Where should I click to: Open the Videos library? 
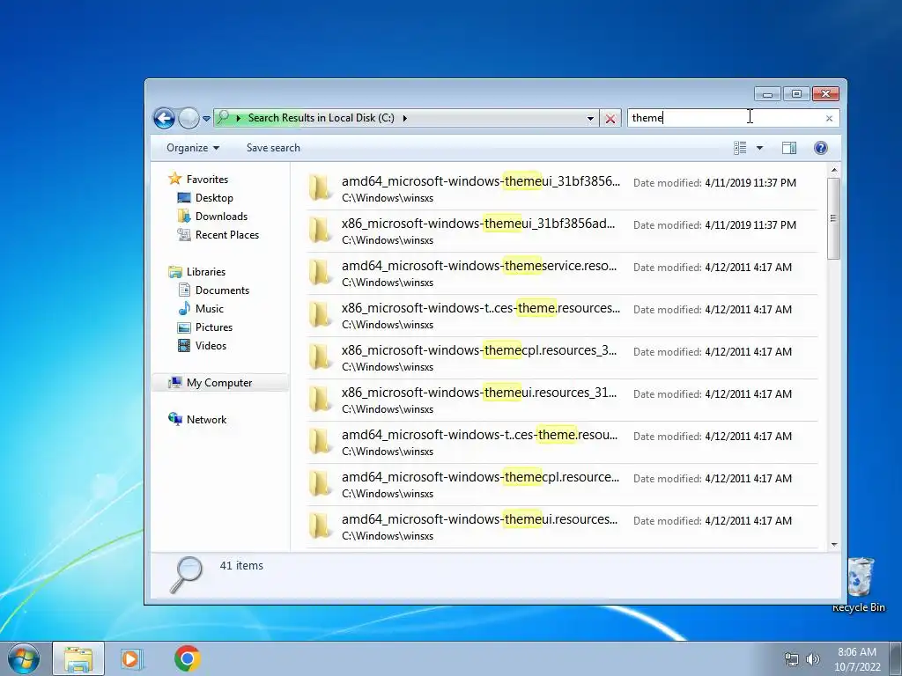[211, 345]
